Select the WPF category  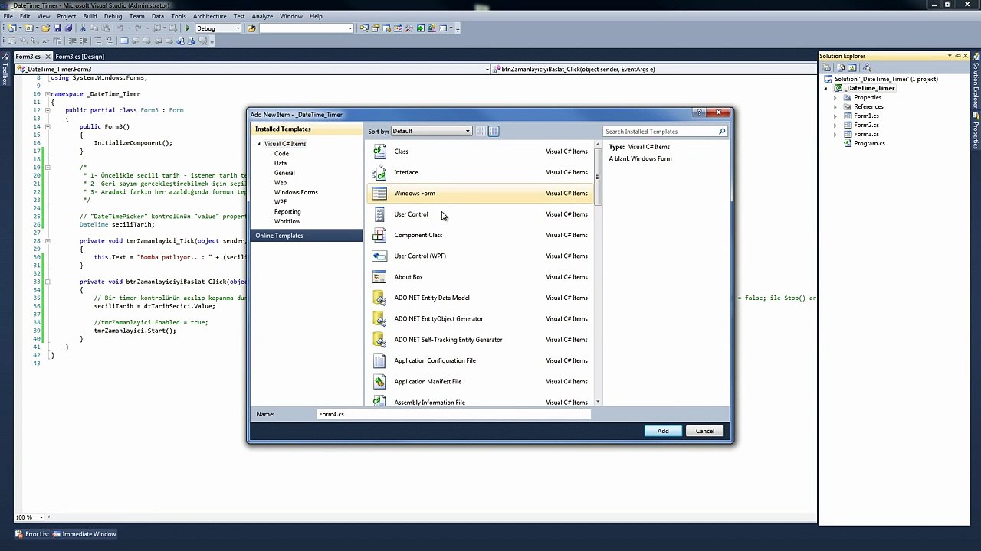[281, 202]
